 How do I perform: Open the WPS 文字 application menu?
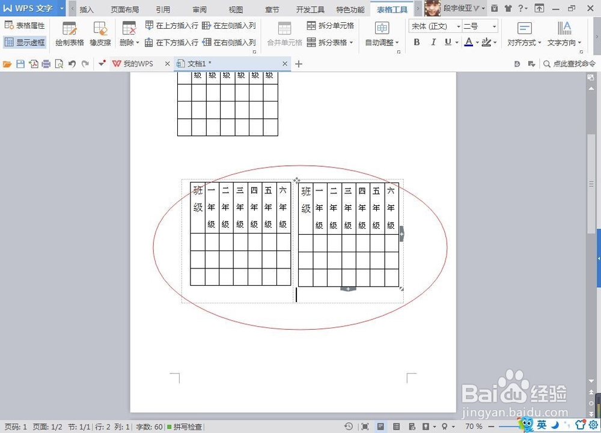pos(32,8)
